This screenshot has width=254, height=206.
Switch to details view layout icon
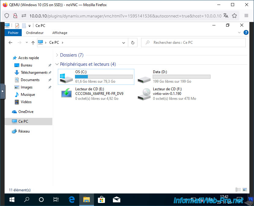tap(238, 190)
